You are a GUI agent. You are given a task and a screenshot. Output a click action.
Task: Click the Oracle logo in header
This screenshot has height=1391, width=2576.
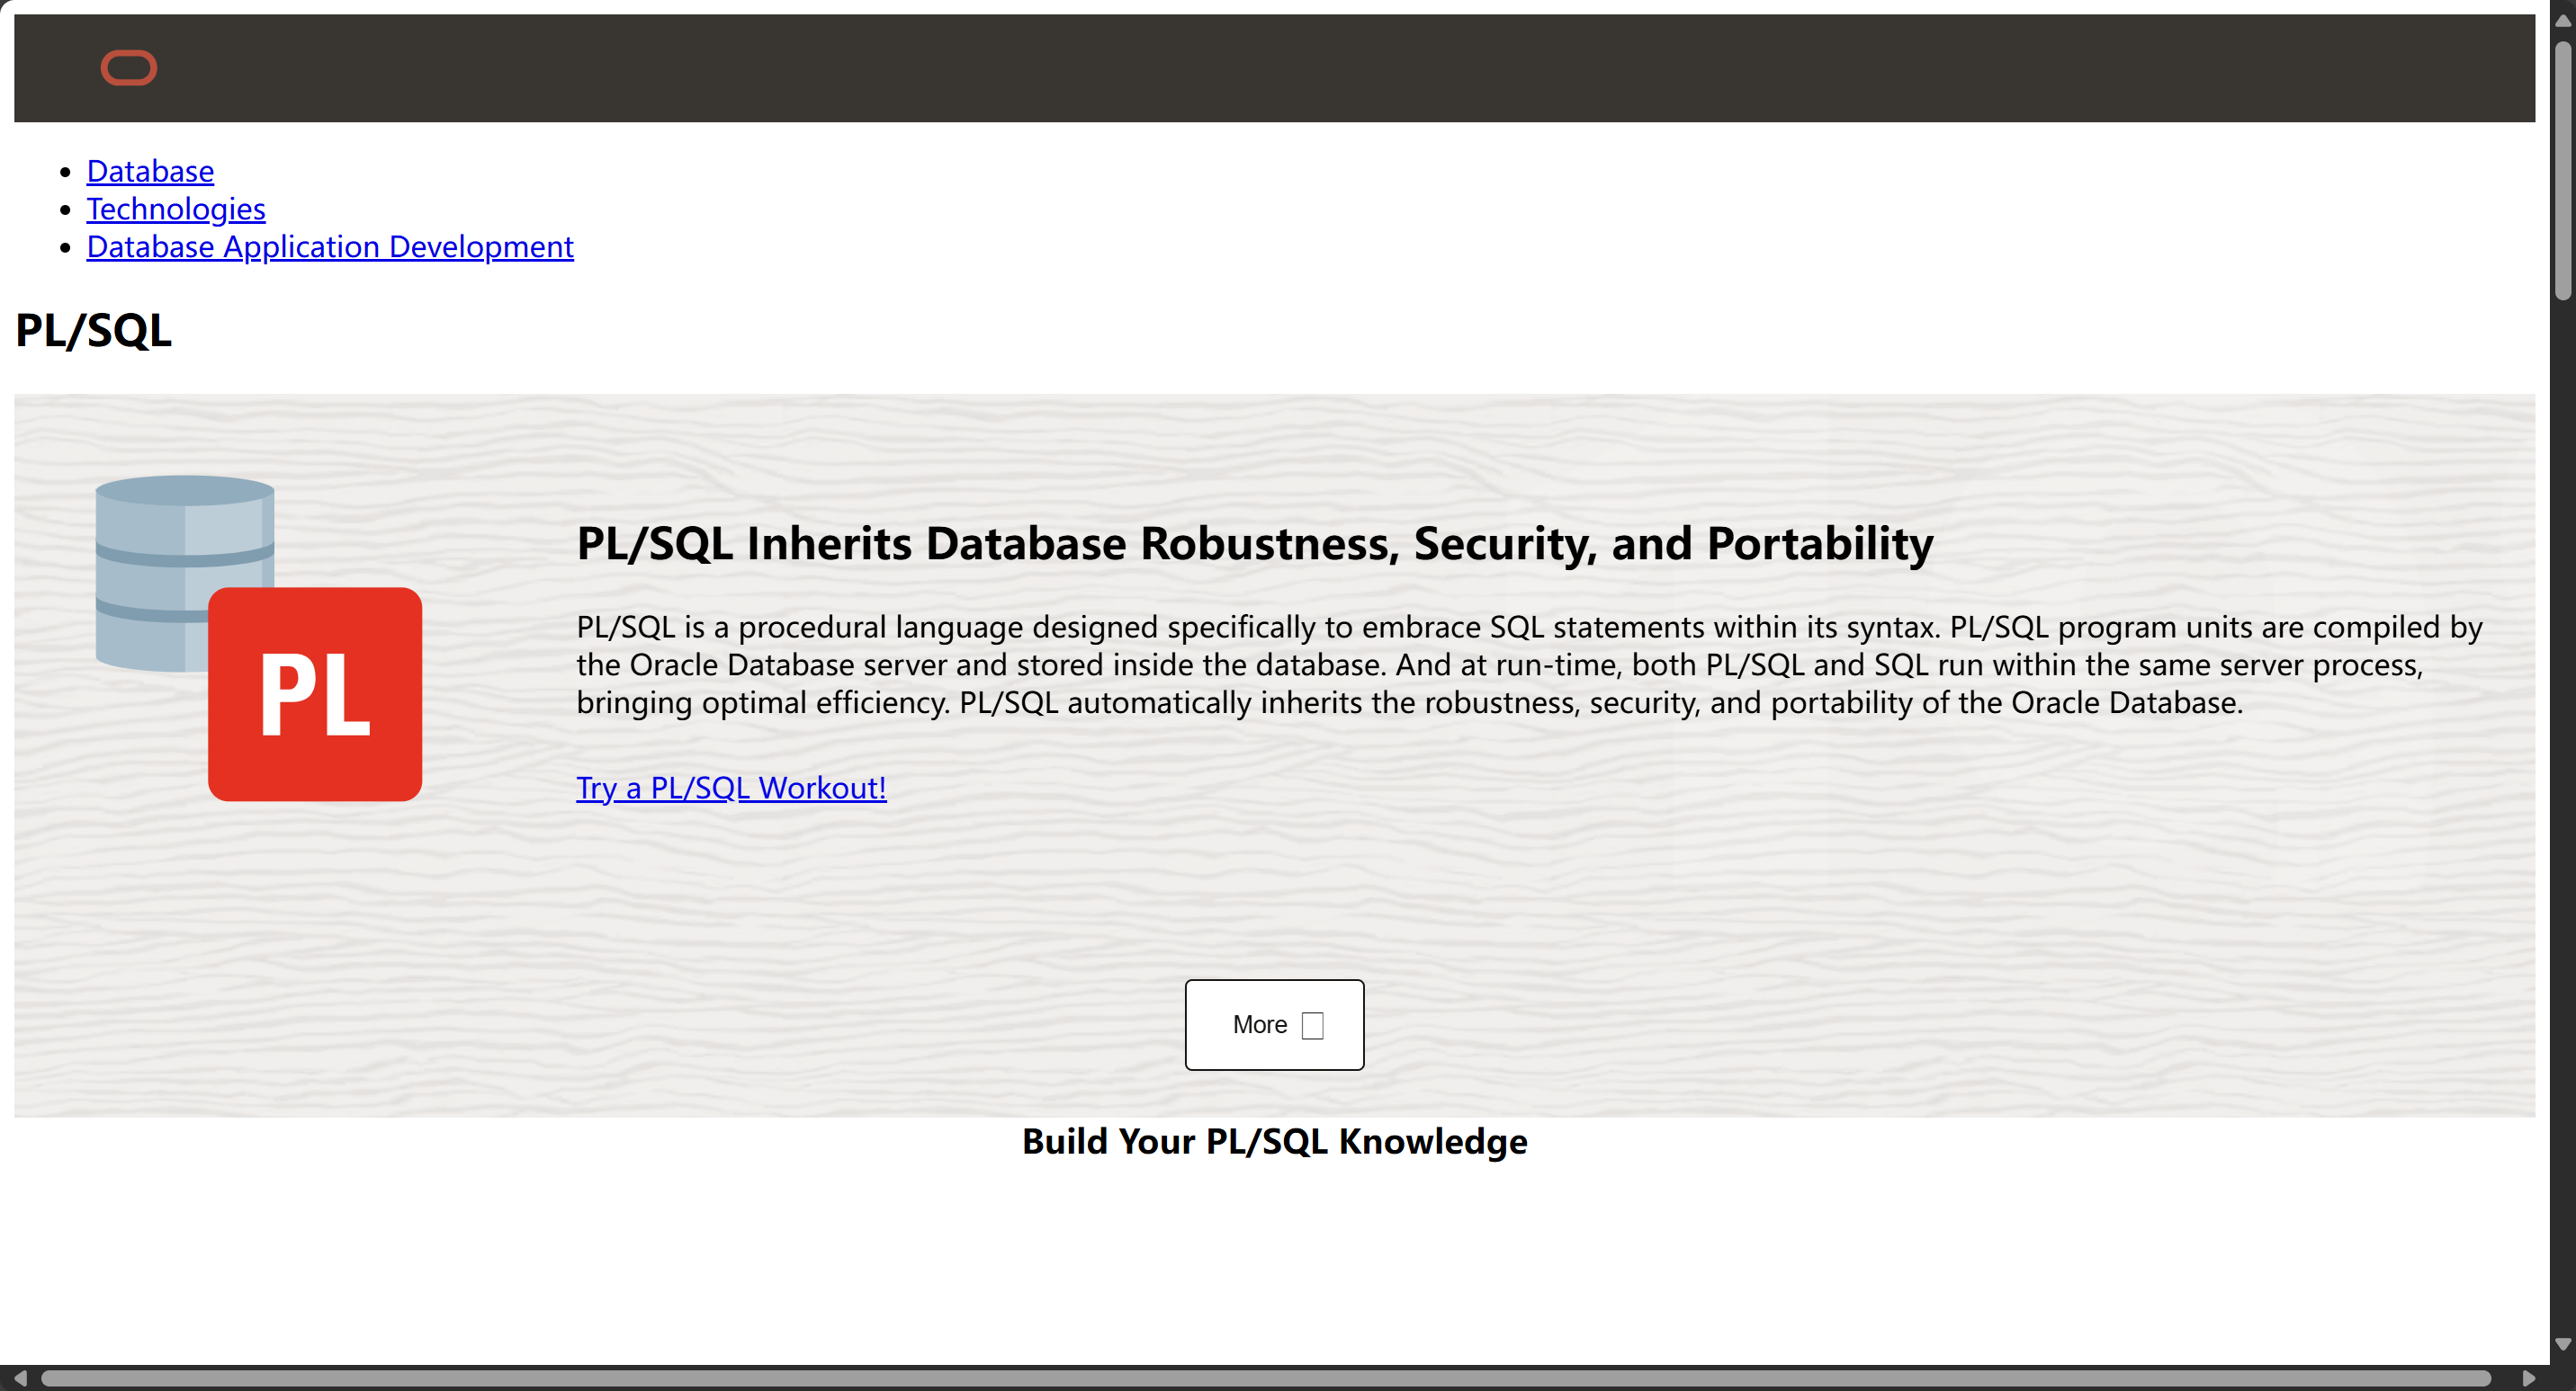(x=129, y=68)
